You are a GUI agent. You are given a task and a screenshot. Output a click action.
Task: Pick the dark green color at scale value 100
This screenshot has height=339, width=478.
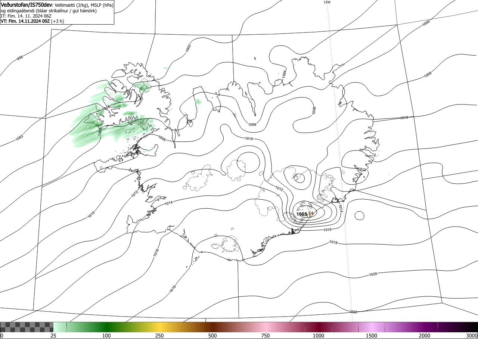pos(107,327)
